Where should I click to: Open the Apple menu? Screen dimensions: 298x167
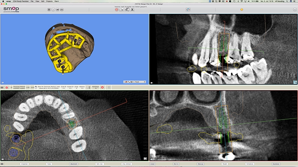tap(3, 1)
